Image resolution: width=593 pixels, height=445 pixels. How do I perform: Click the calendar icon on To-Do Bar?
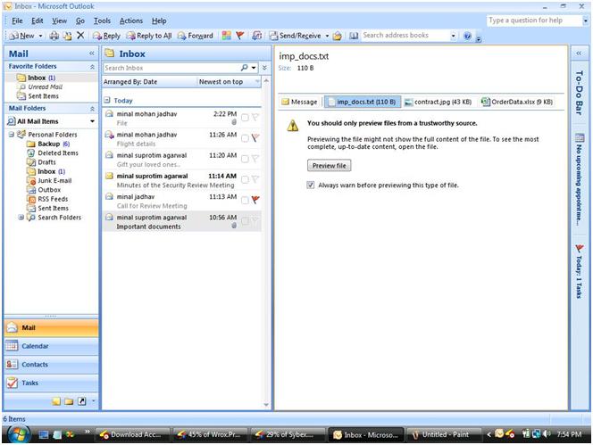tap(579, 138)
